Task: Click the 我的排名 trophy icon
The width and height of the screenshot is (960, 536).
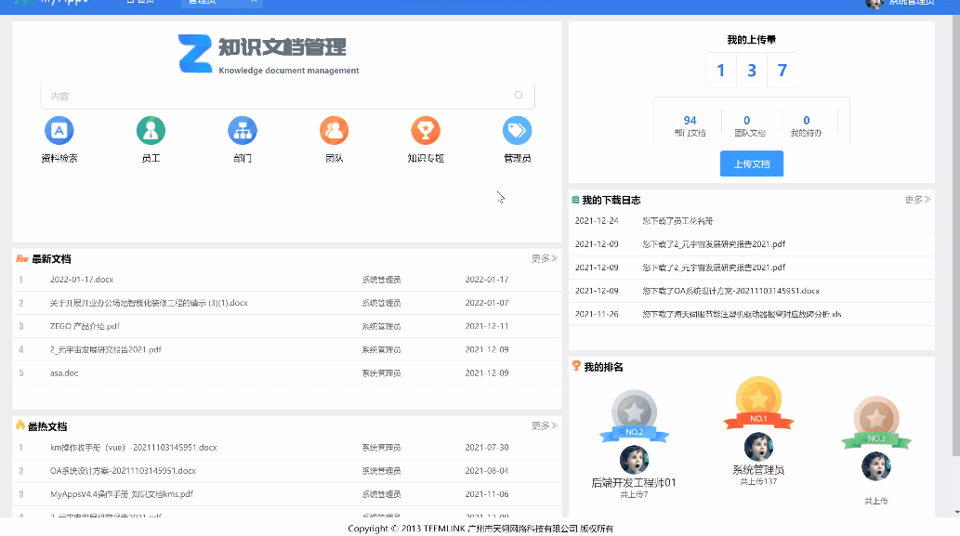Action: coord(576,368)
